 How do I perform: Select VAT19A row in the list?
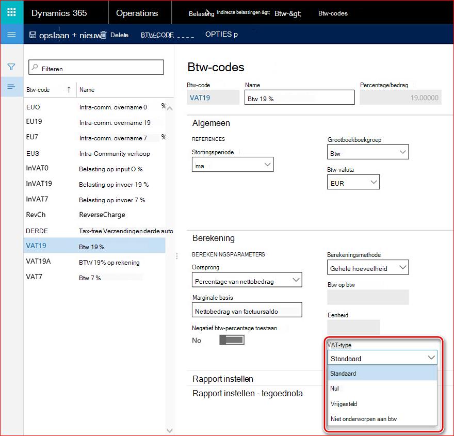click(x=94, y=262)
